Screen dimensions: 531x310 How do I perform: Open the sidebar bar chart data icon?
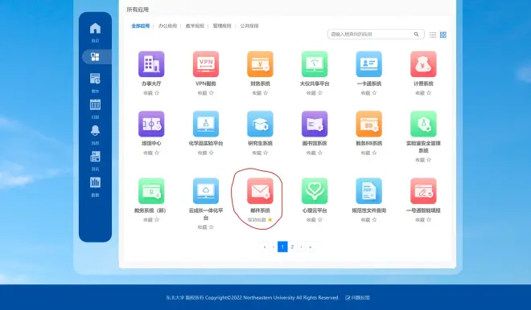pyautogui.click(x=95, y=182)
